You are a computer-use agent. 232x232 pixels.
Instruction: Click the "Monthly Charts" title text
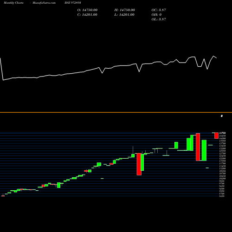coord(13,3)
